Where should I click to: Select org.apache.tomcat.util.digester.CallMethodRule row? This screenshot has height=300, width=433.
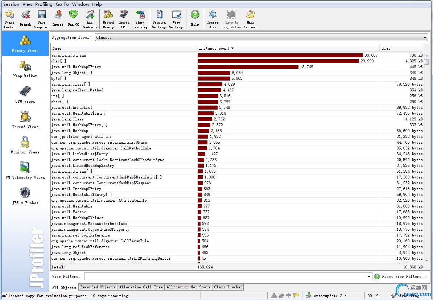point(237,148)
